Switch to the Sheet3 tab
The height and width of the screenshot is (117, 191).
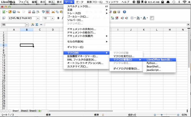[33, 111]
